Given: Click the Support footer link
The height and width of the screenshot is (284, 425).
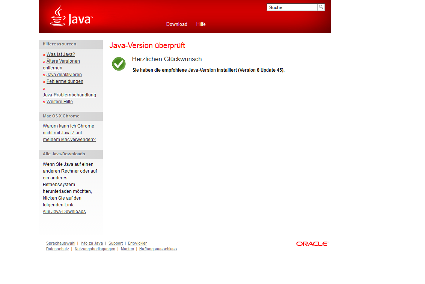Looking at the screenshot, I should tap(116, 243).
